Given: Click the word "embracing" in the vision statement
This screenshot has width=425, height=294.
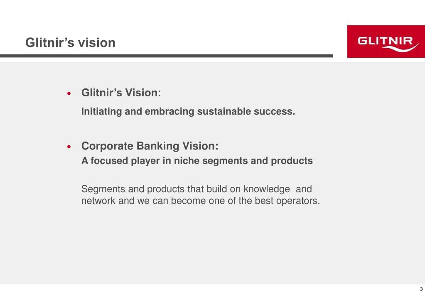Looking at the screenshot, I should point(170,111).
